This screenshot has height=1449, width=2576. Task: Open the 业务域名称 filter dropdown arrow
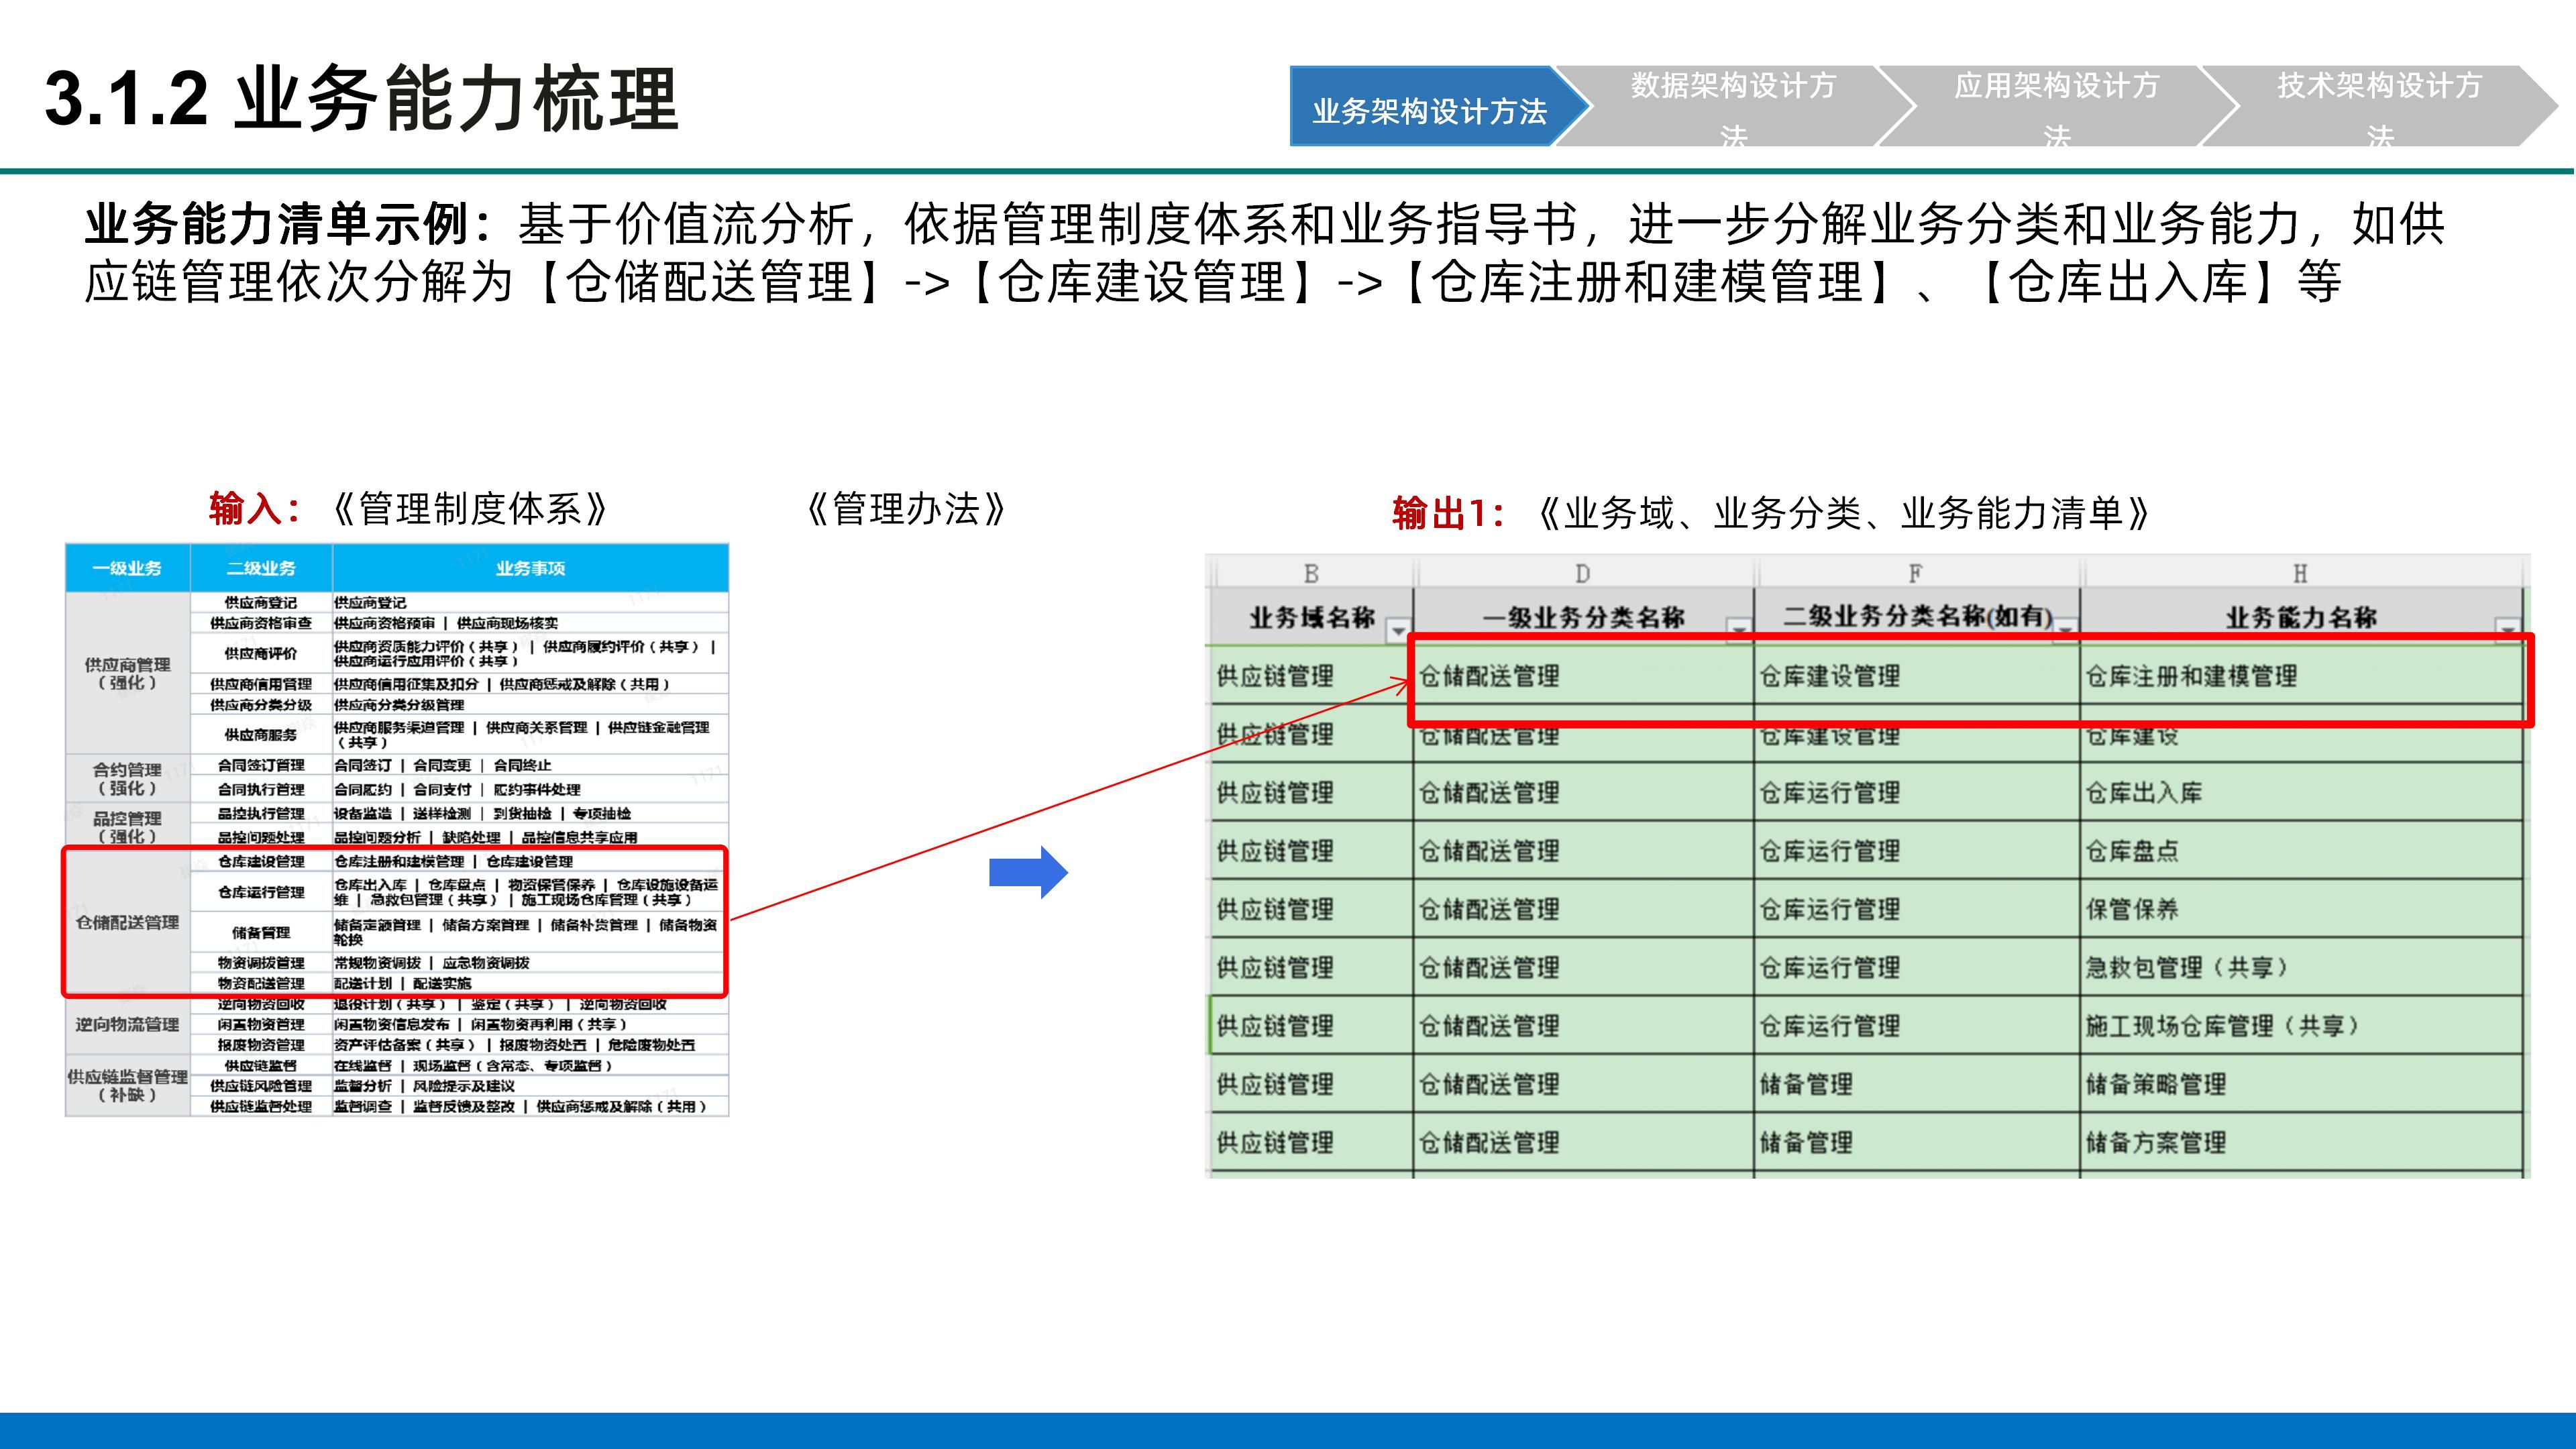coord(1397,630)
